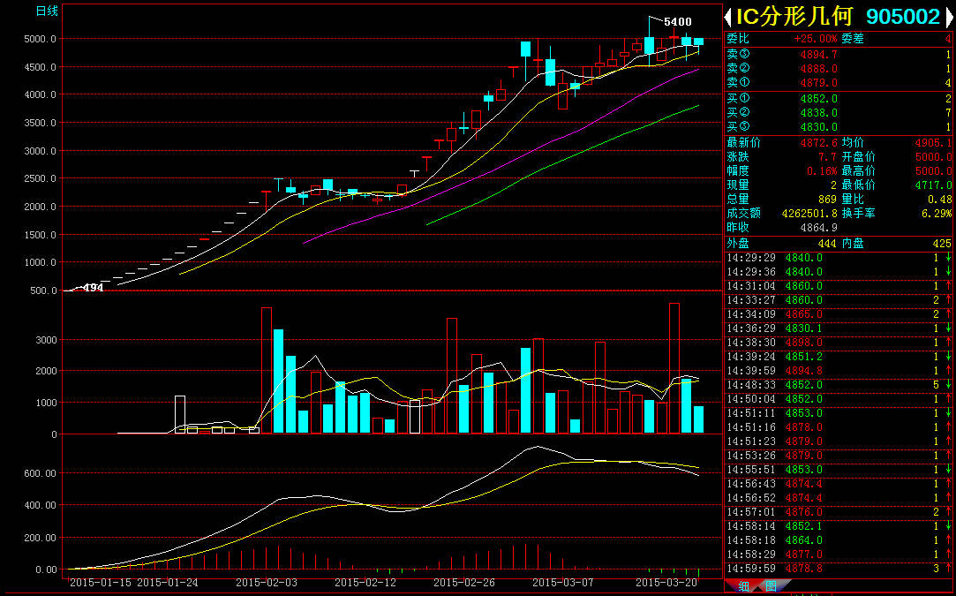Viewport: 956px width, 596px height.
Task: Click the 2015-02-26 date on time axis
Action: tap(464, 583)
